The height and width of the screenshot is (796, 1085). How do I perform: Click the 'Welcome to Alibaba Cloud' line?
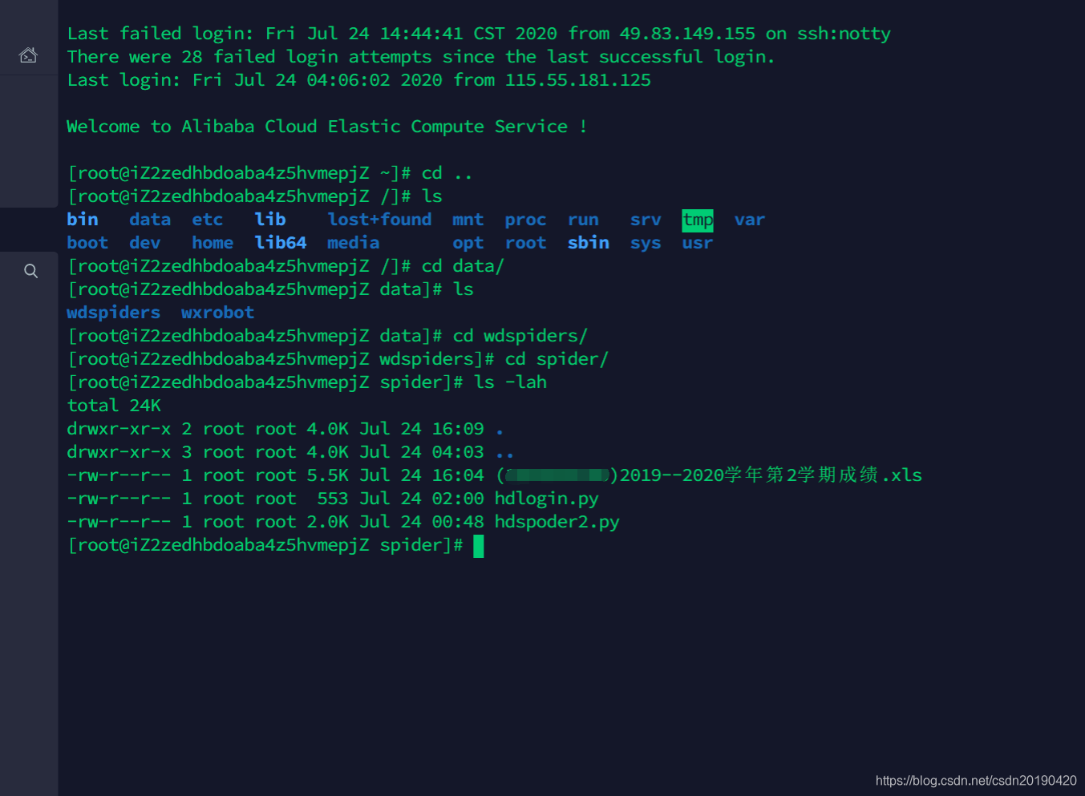(x=326, y=127)
